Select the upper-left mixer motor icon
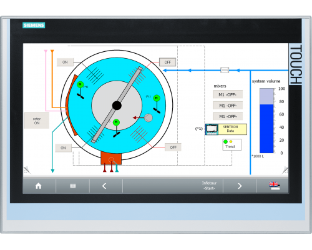Viewport: 312px width, 250px height. point(80,84)
